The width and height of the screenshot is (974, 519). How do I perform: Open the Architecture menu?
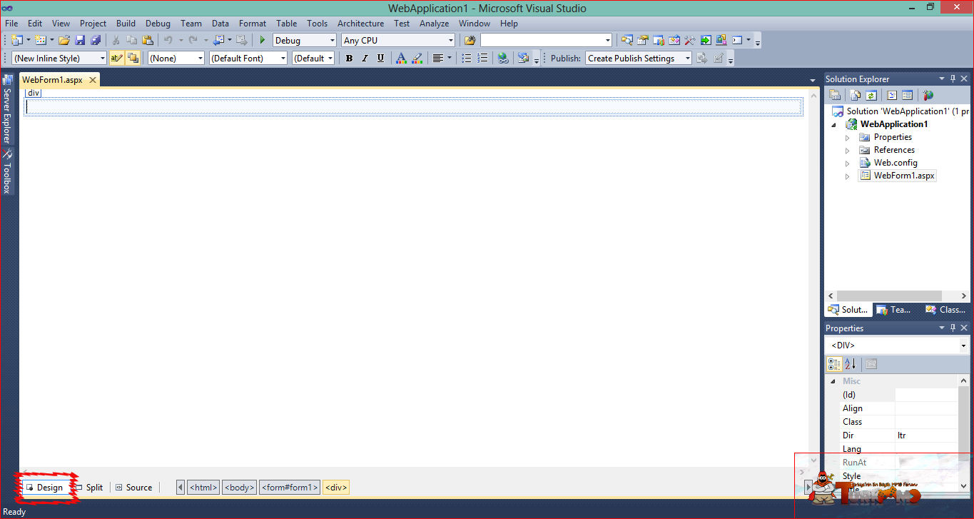360,24
